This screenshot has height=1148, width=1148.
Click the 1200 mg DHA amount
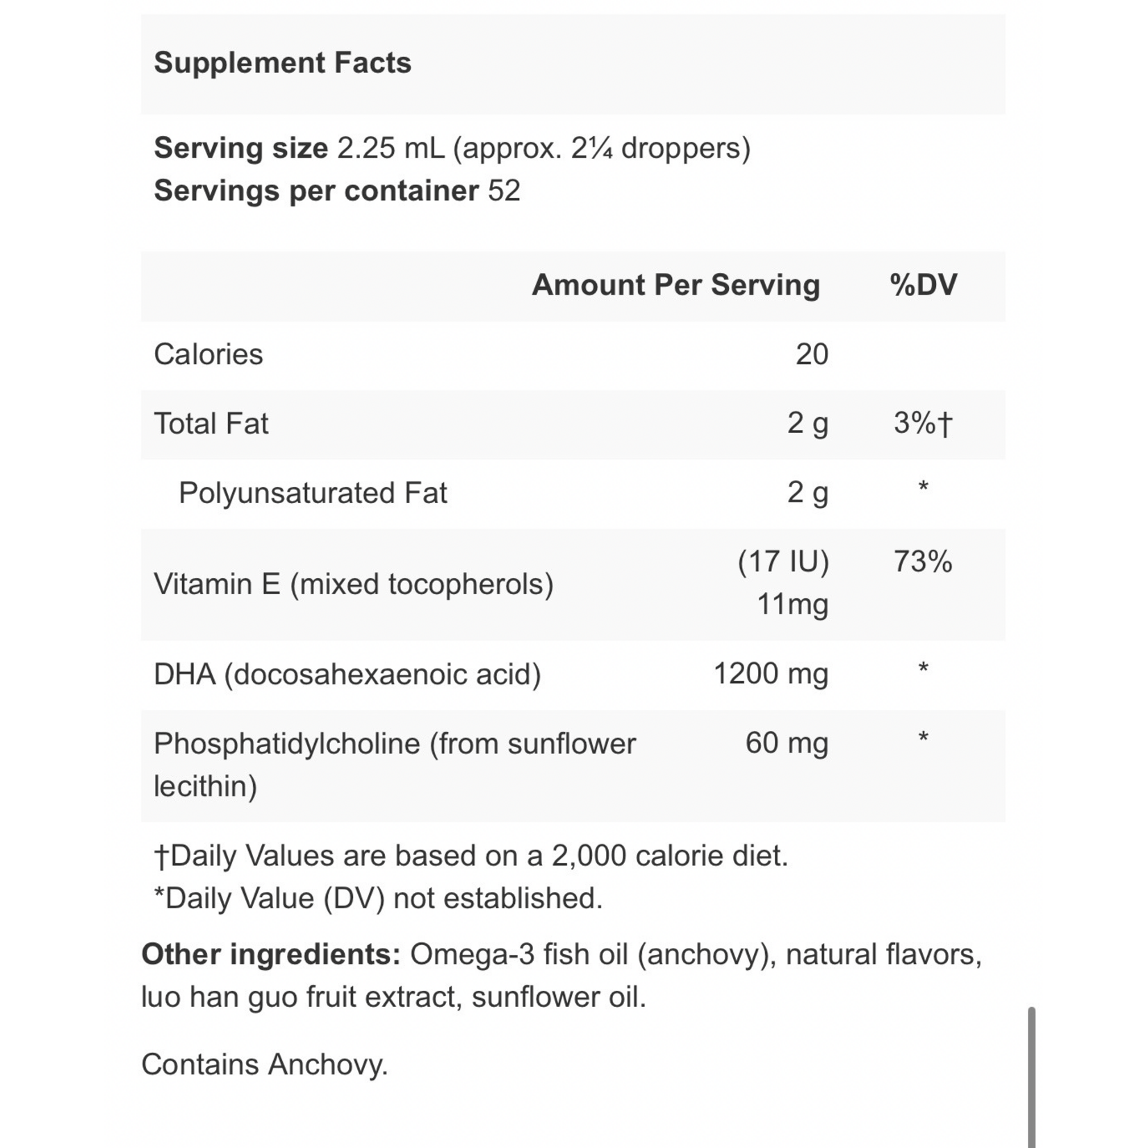[x=771, y=673]
